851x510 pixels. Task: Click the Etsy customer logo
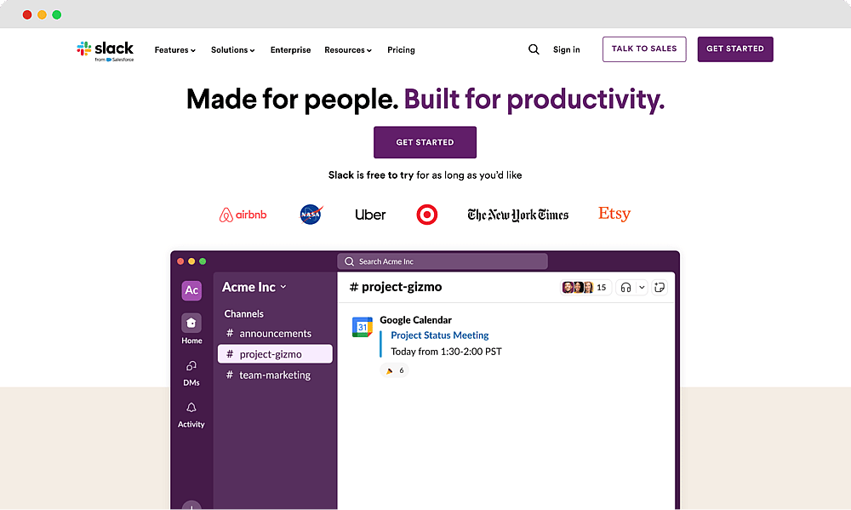[x=614, y=214]
